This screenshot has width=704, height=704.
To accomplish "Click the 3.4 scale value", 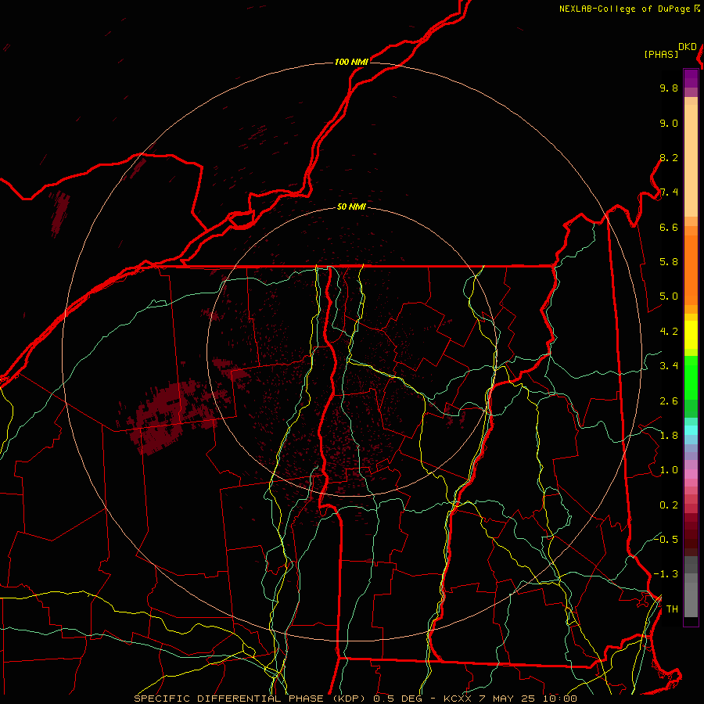I will (669, 366).
